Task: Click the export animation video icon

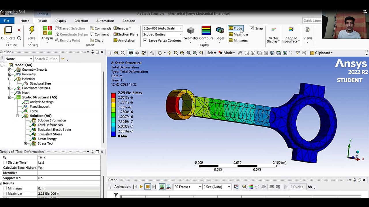Action: tap(236, 187)
